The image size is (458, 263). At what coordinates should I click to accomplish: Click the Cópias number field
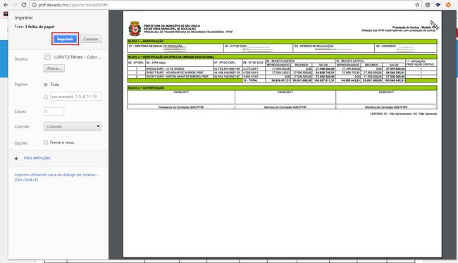pyautogui.click(x=54, y=111)
